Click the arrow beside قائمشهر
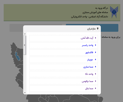The width and height of the screenshot is (123, 102). coord(96,52)
